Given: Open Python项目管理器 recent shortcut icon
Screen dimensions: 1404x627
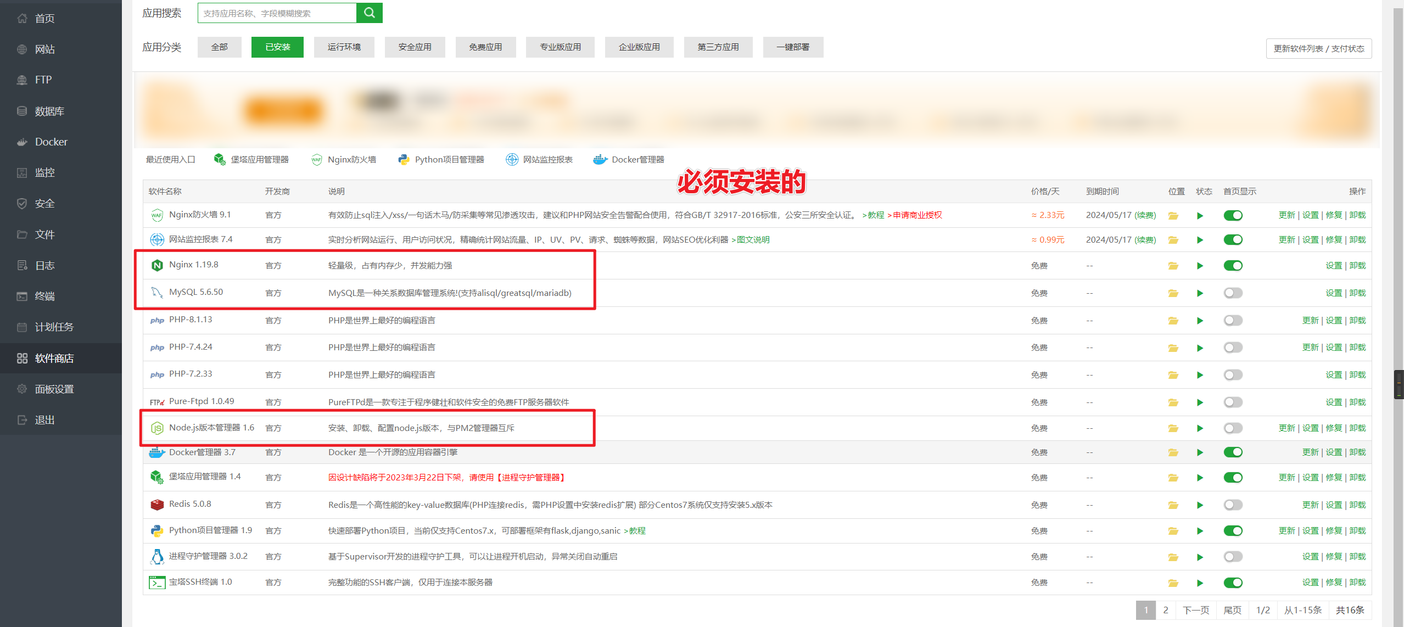Looking at the screenshot, I should (404, 160).
